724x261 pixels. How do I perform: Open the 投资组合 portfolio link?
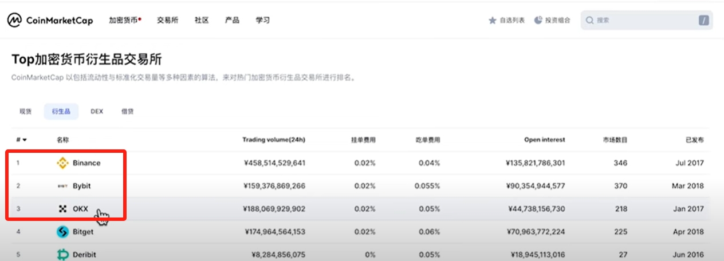[558, 20]
